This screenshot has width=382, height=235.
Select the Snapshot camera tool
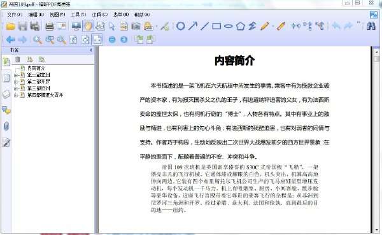coord(136,26)
